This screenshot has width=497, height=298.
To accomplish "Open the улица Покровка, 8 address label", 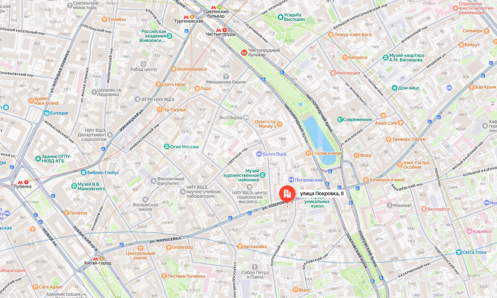I will click(x=322, y=193).
